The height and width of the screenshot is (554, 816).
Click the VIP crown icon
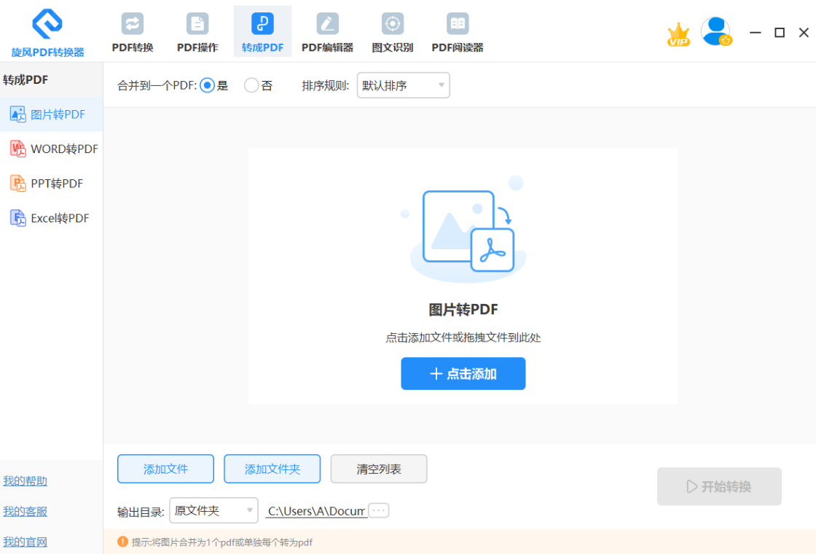pyautogui.click(x=678, y=34)
